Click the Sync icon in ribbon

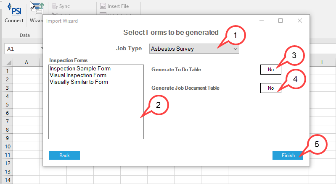[55, 6]
